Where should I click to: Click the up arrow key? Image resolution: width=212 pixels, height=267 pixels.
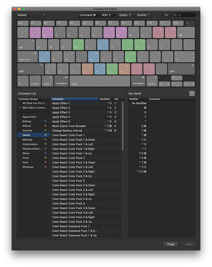(x=176, y=78)
